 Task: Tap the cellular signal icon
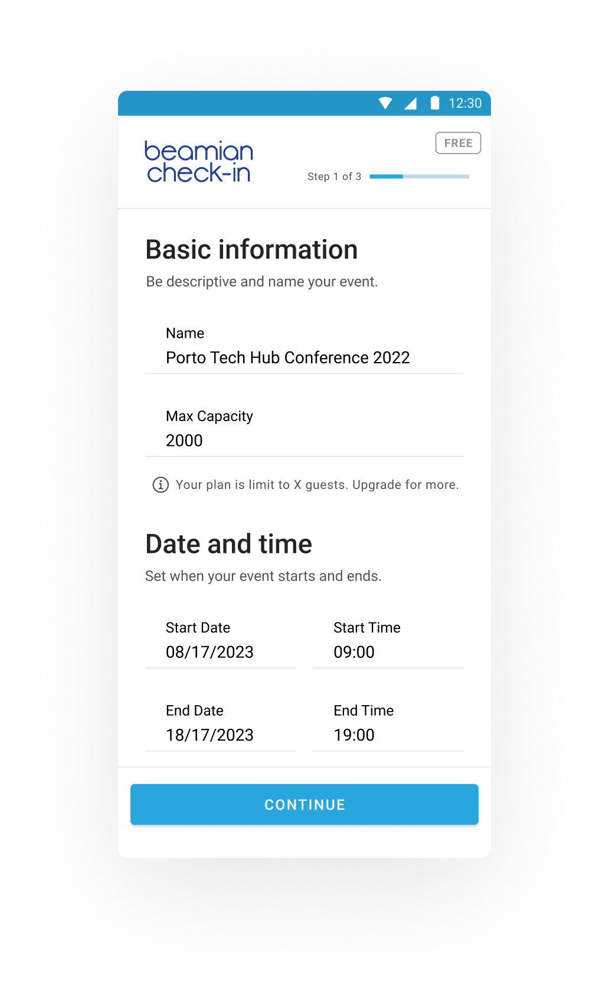(x=410, y=103)
